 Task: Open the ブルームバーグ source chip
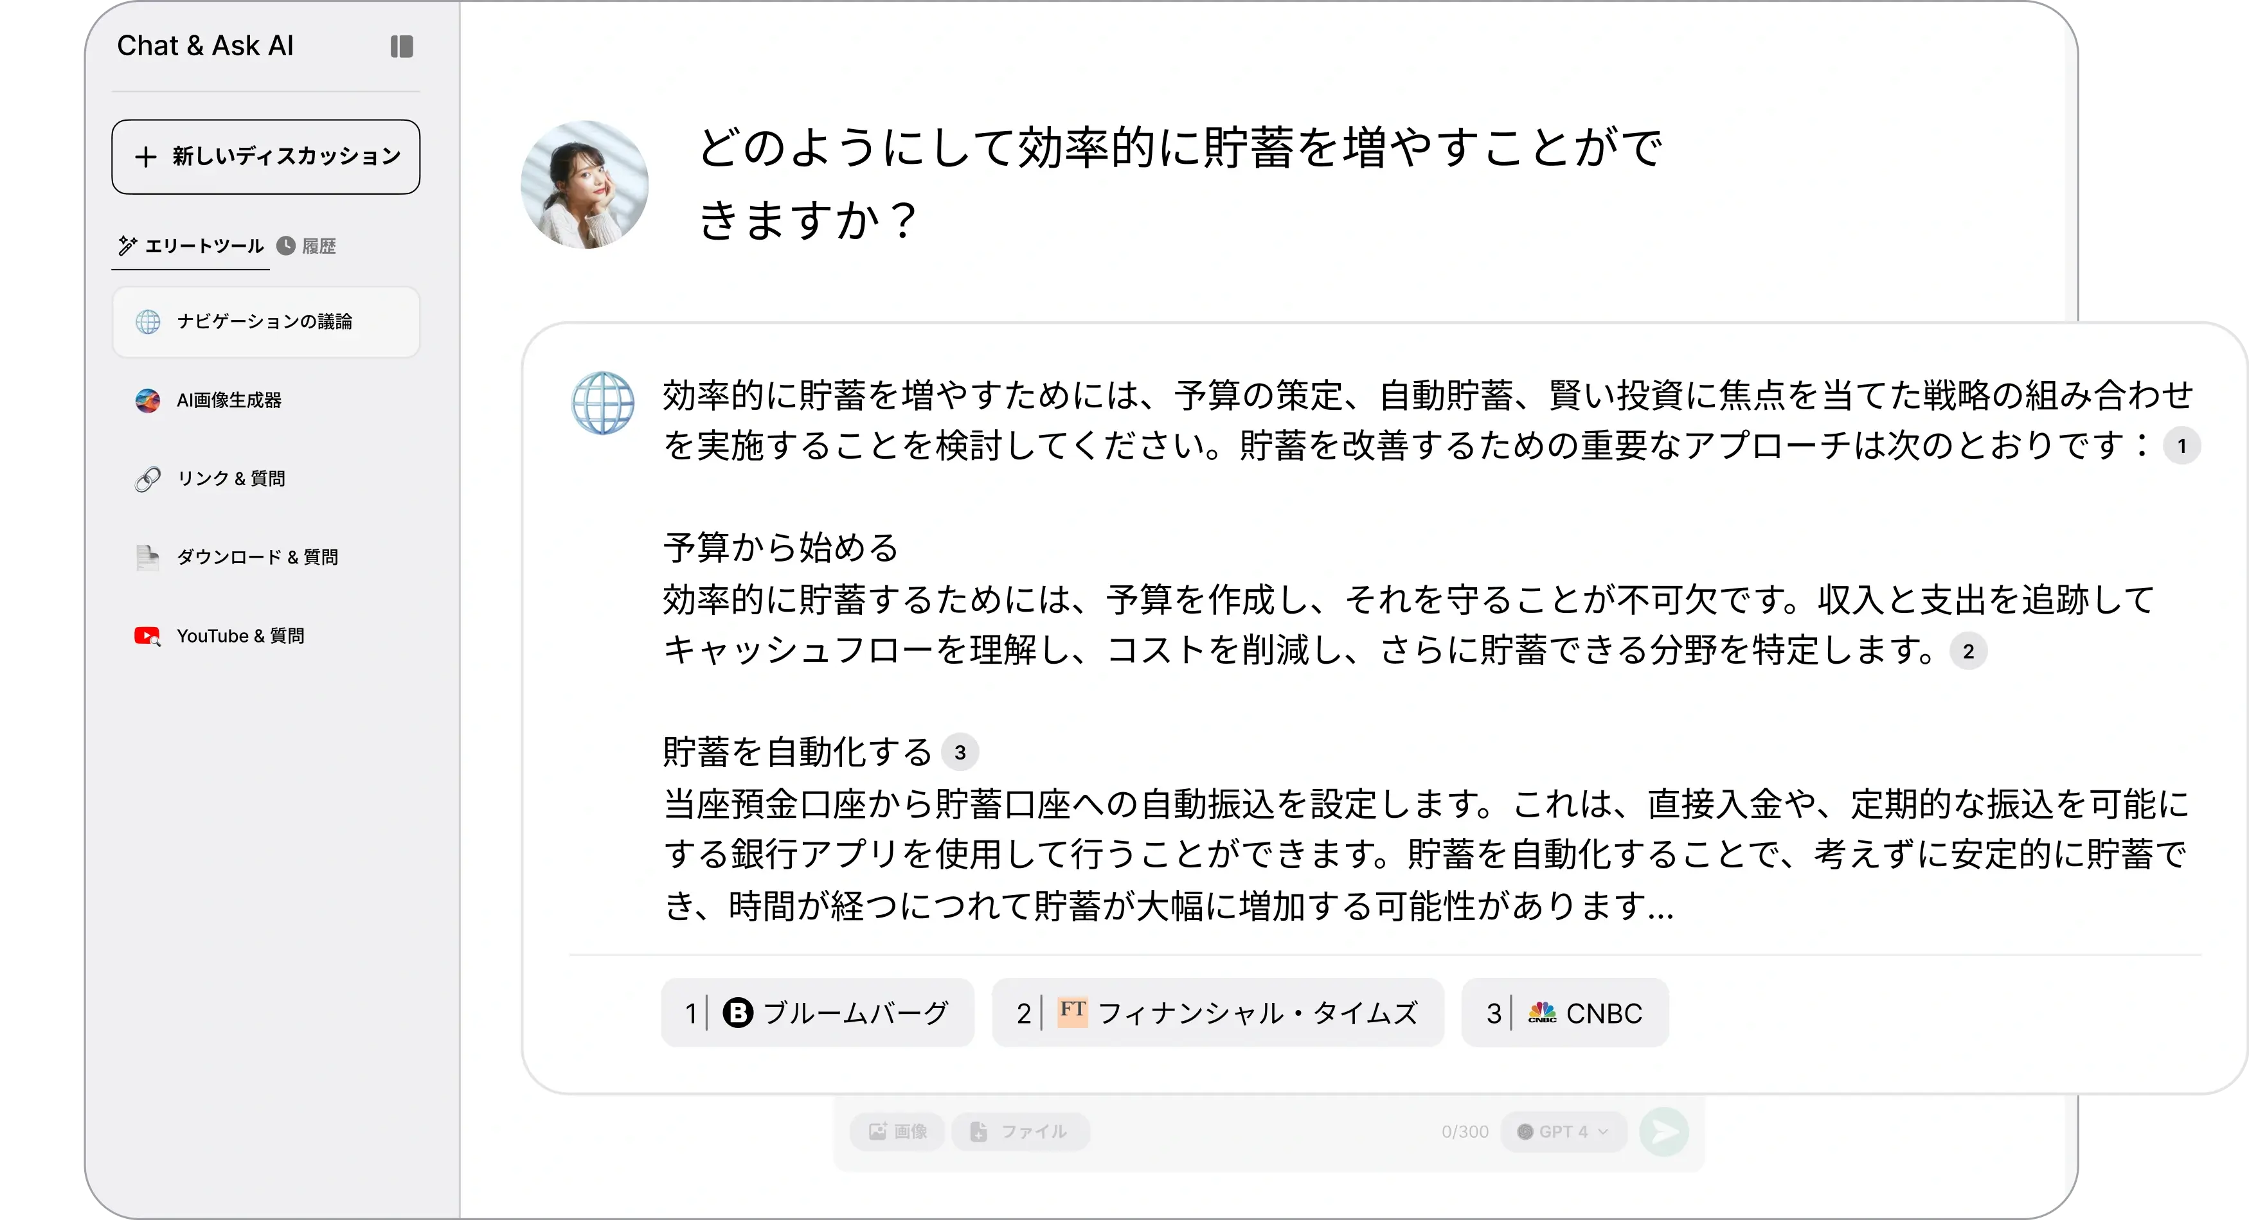(817, 1013)
